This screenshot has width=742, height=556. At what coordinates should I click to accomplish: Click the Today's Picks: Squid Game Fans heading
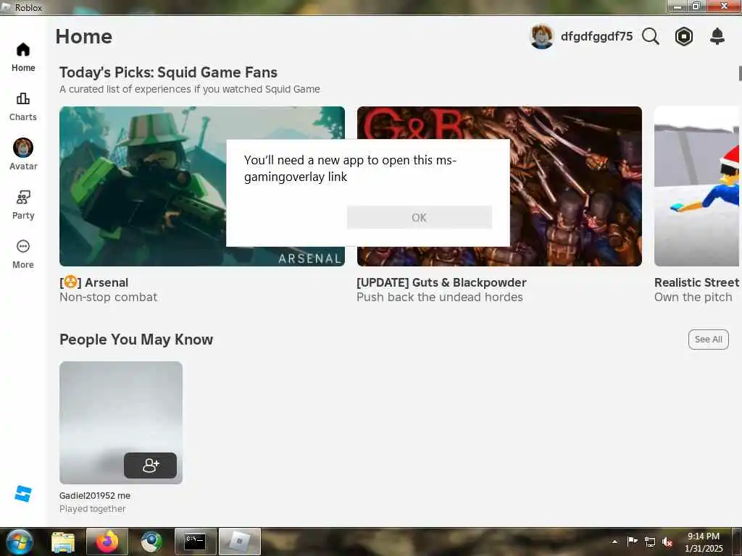pos(168,72)
